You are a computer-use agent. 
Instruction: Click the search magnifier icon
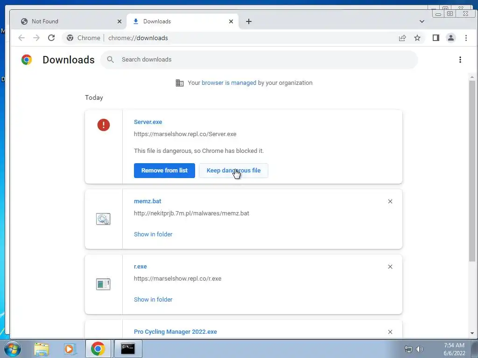click(x=110, y=60)
